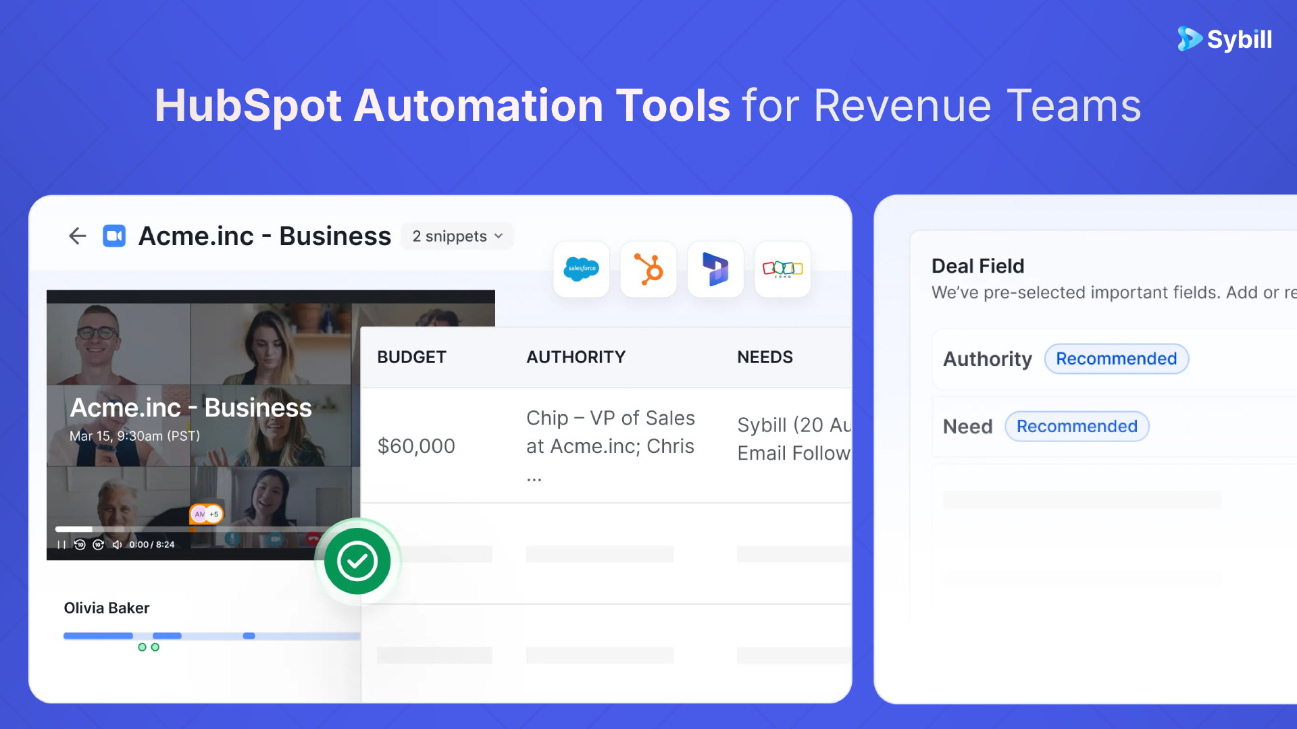Click the Mar 15, 9:30am (PST) timestamp
1297x729 pixels.
pos(135,436)
